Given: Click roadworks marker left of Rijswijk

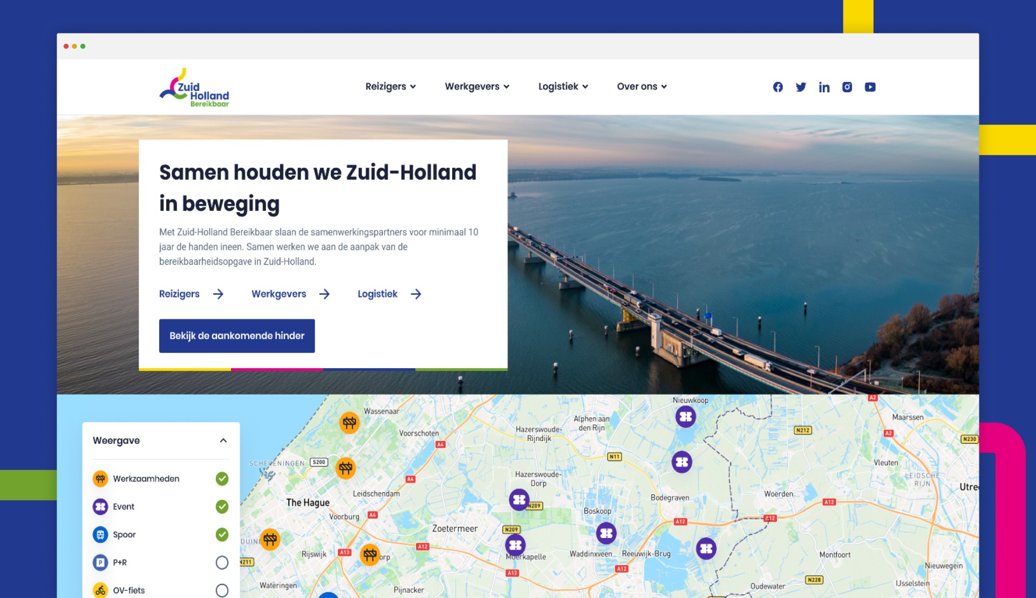Looking at the screenshot, I should pyautogui.click(x=270, y=539).
